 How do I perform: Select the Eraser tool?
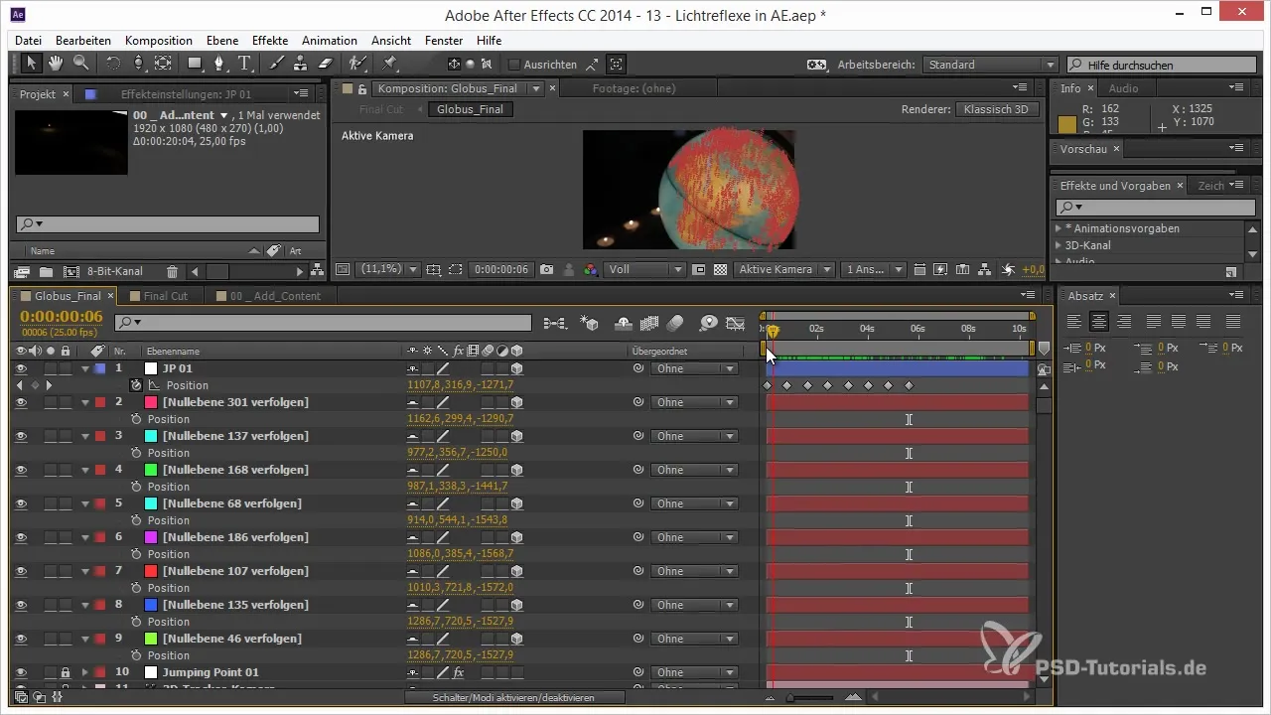pos(325,64)
